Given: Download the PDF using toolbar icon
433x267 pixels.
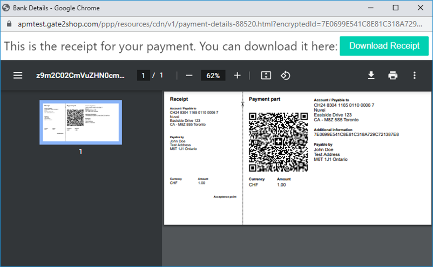Looking at the screenshot, I should tap(371, 76).
